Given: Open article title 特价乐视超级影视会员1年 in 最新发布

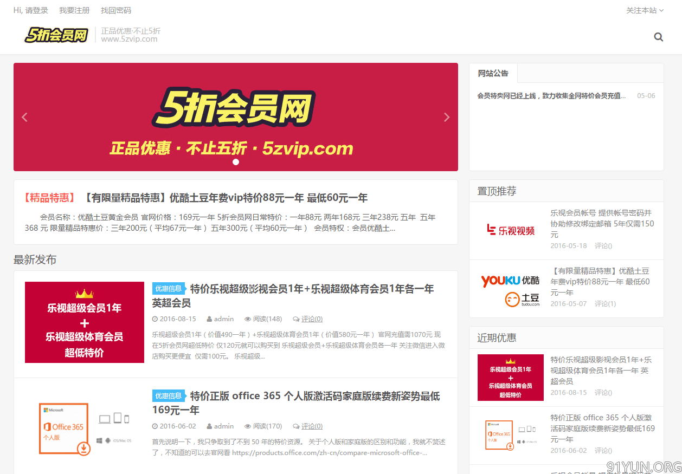Looking at the screenshot, I should click(293, 295).
